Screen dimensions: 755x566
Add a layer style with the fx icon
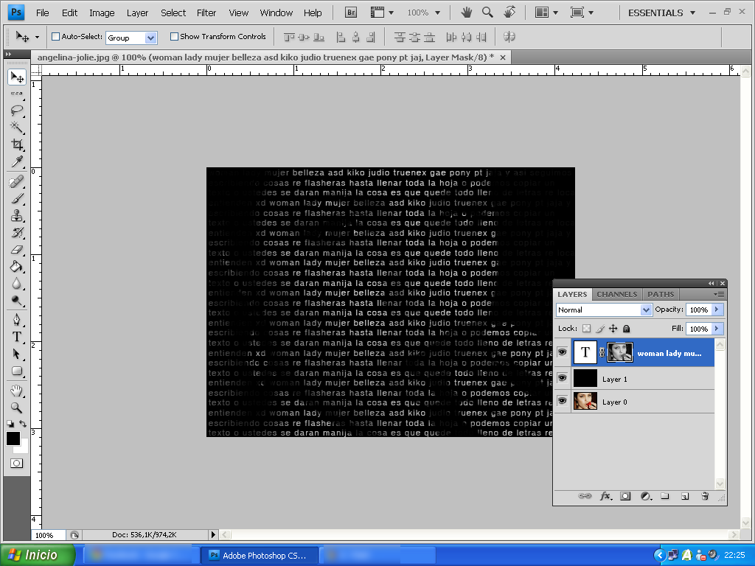pyautogui.click(x=605, y=496)
